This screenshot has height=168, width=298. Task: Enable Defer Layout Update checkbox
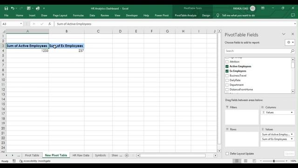[x=227, y=154]
